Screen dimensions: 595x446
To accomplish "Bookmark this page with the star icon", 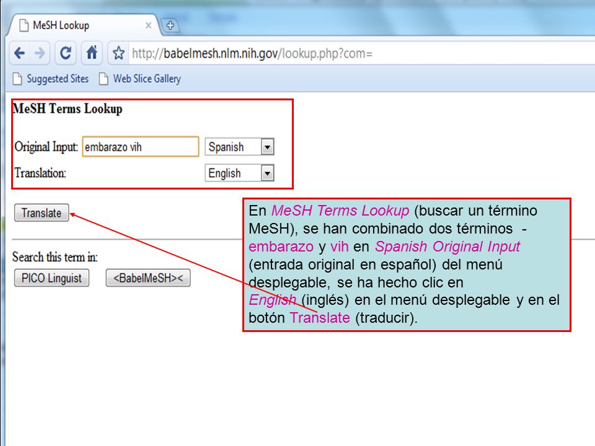I will pos(118,53).
